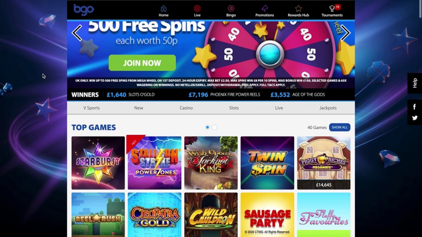The width and height of the screenshot is (422, 237).
Task: Select second Top Games page dot
Action: (215, 127)
